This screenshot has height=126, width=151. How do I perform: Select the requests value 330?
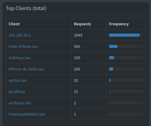pyautogui.click(x=77, y=58)
